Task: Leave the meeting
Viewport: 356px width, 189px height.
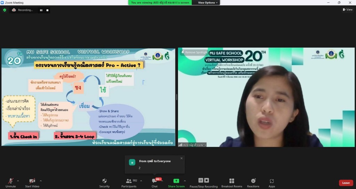Action: pyautogui.click(x=346, y=183)
